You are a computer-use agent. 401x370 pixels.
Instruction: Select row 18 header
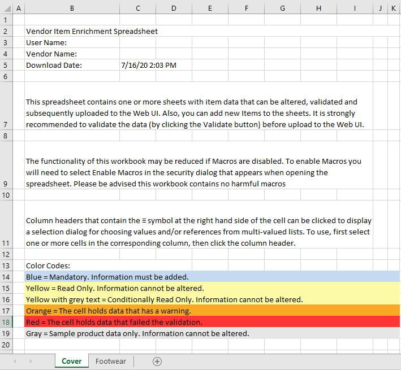[6, 322]
